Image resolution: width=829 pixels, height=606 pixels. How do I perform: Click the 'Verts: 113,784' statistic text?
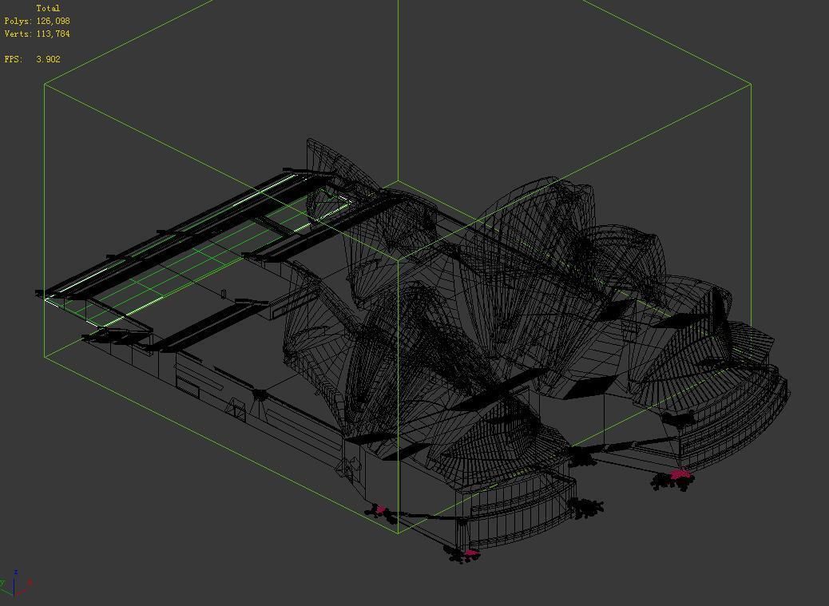coord(37,34)
